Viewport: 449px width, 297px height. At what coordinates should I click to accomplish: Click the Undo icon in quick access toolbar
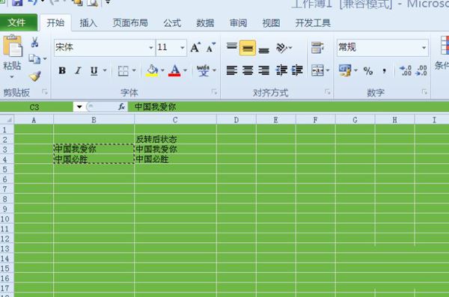click(x=33, y=2)
